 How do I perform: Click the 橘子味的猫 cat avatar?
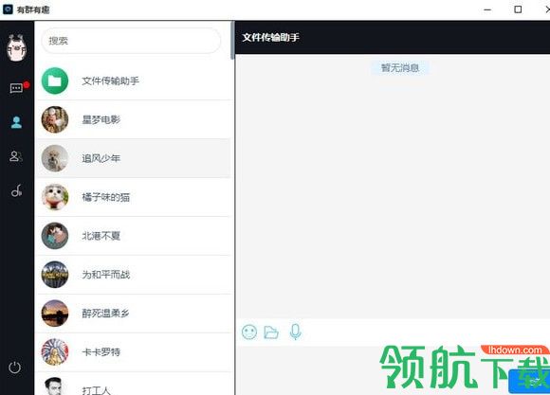click(55, 197)
